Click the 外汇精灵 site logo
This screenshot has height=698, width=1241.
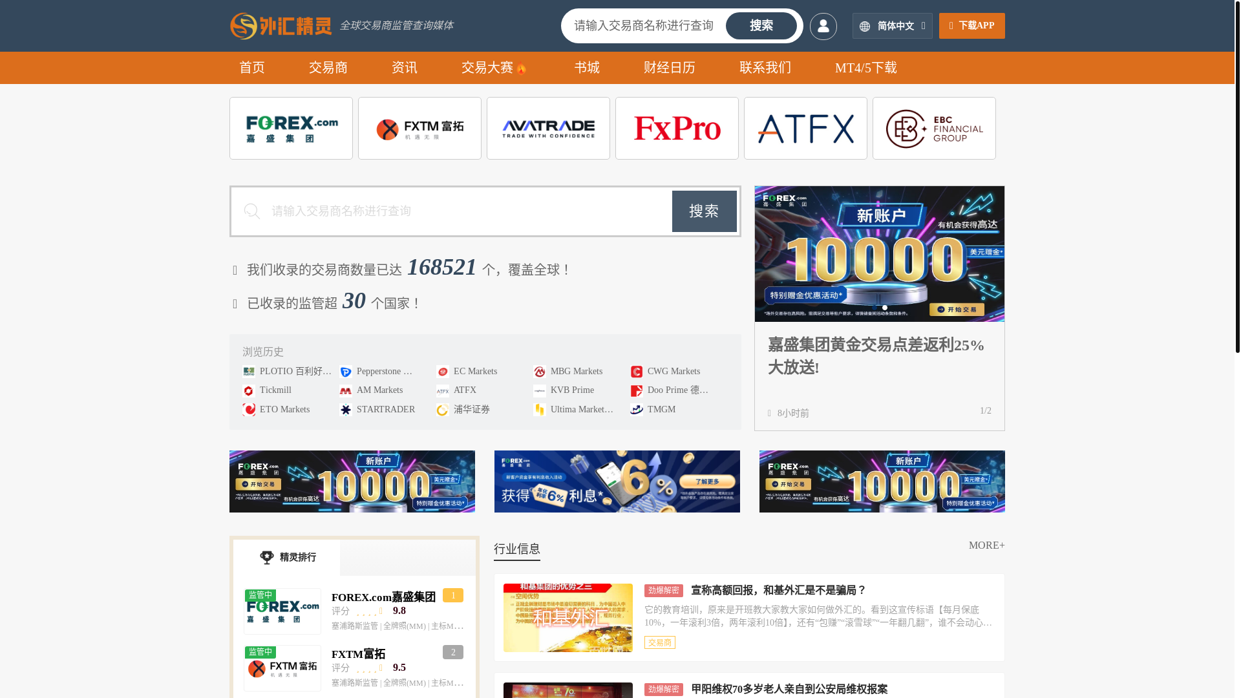pyautogui.click(x=281, y=26)
